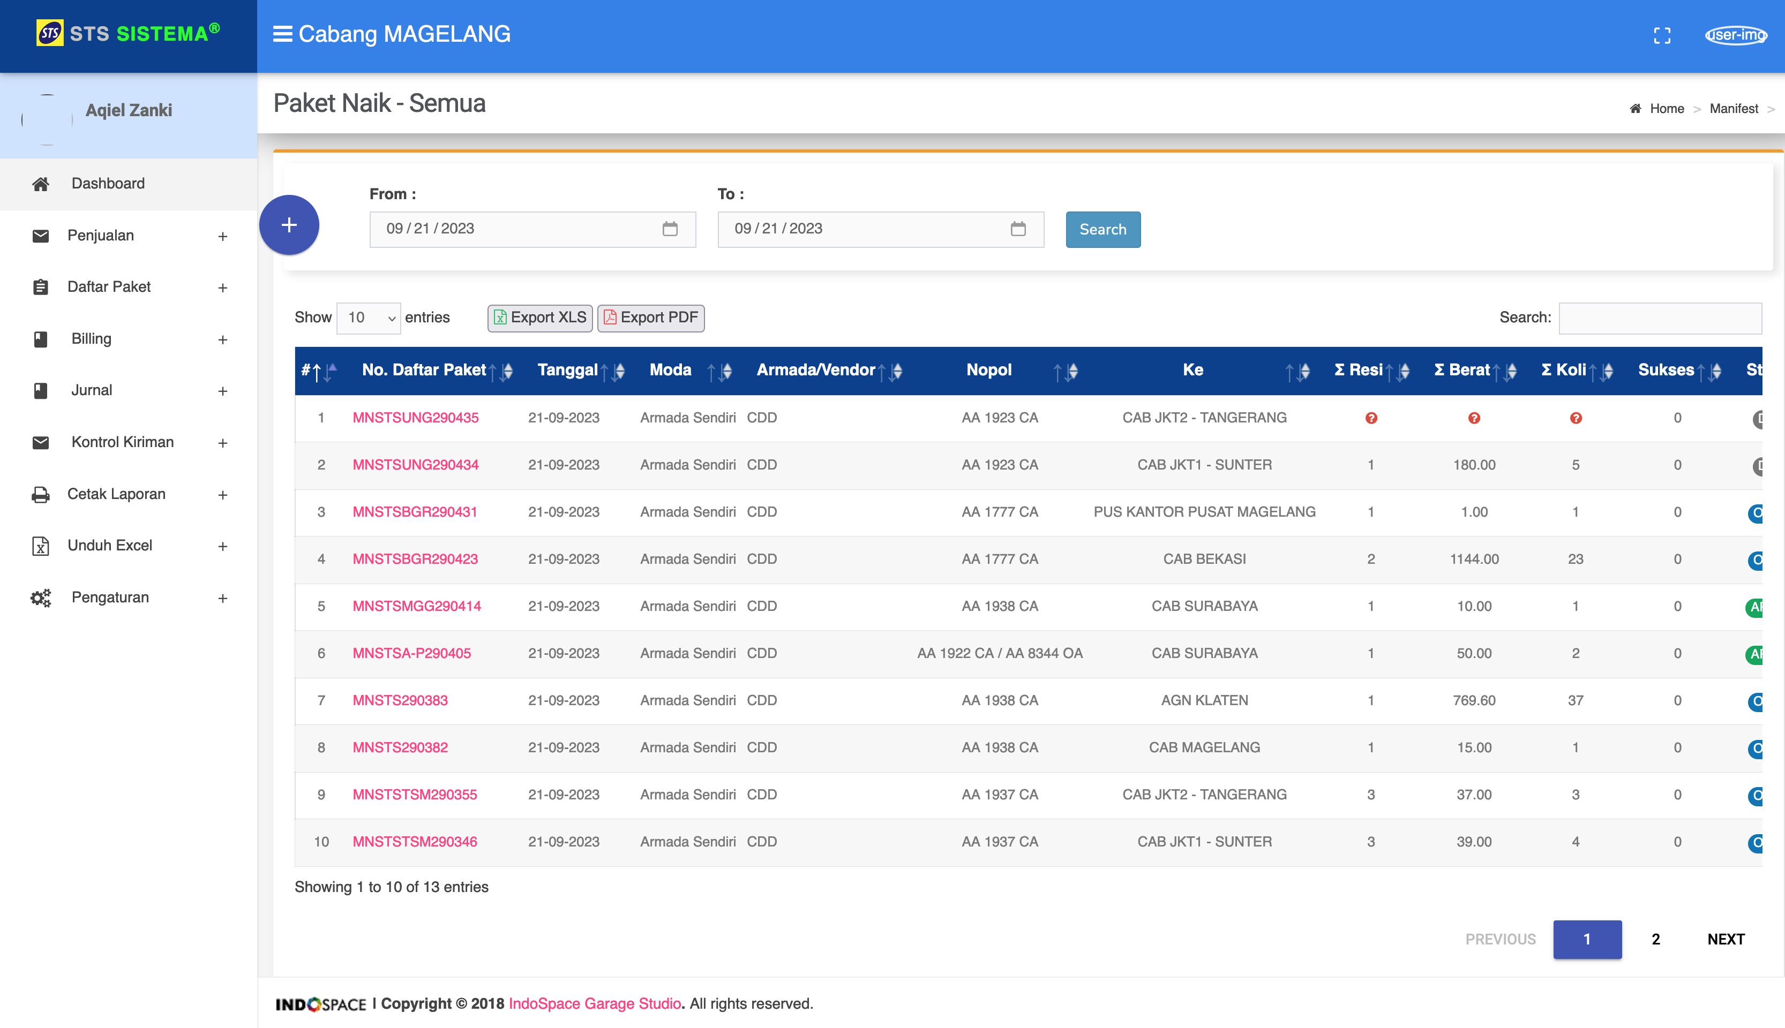Expand the Jurnal submenu plus
1785x1028 pixels.
coord(222,391)
